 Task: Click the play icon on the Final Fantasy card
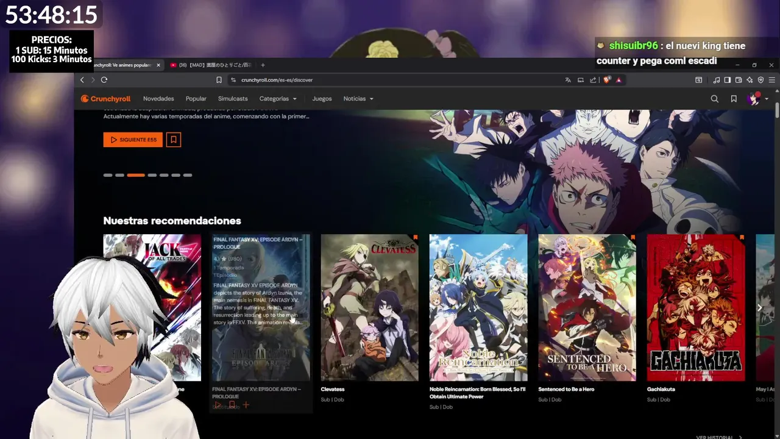pyautogui.click(x=218, y=405)
